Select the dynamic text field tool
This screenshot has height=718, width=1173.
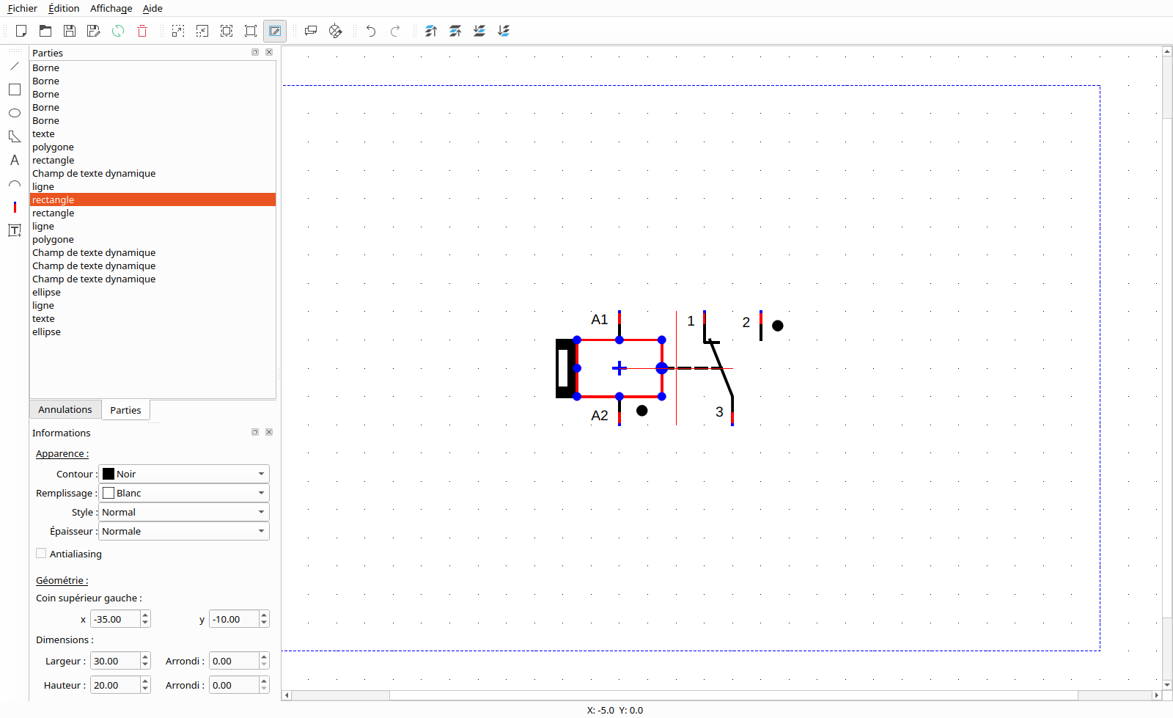[15, 230]
